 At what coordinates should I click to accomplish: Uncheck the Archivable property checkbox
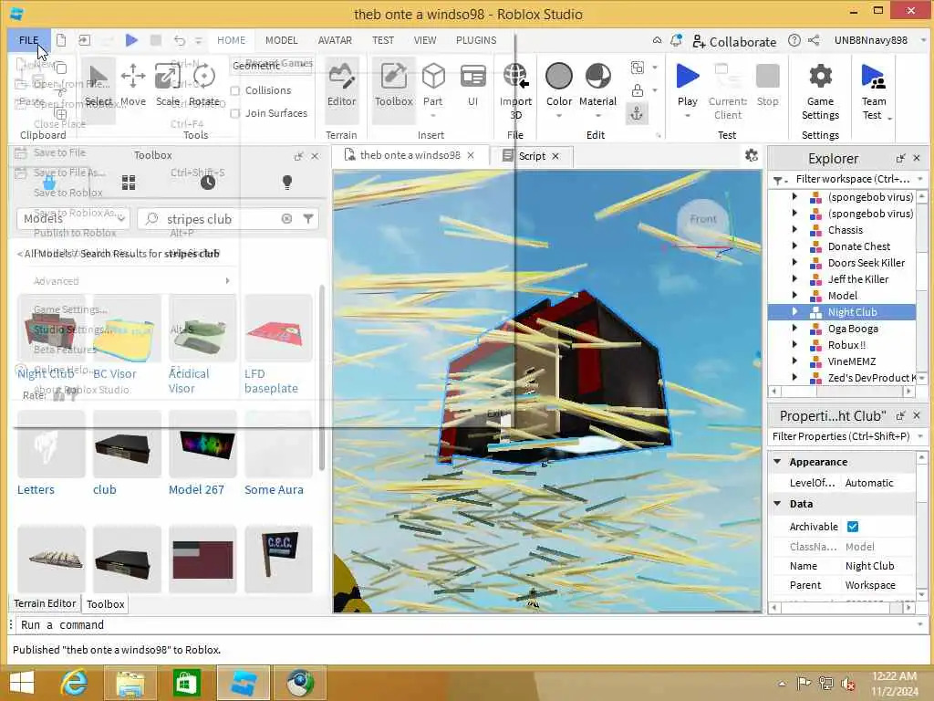pyautogui.click(x=853, y=527)
